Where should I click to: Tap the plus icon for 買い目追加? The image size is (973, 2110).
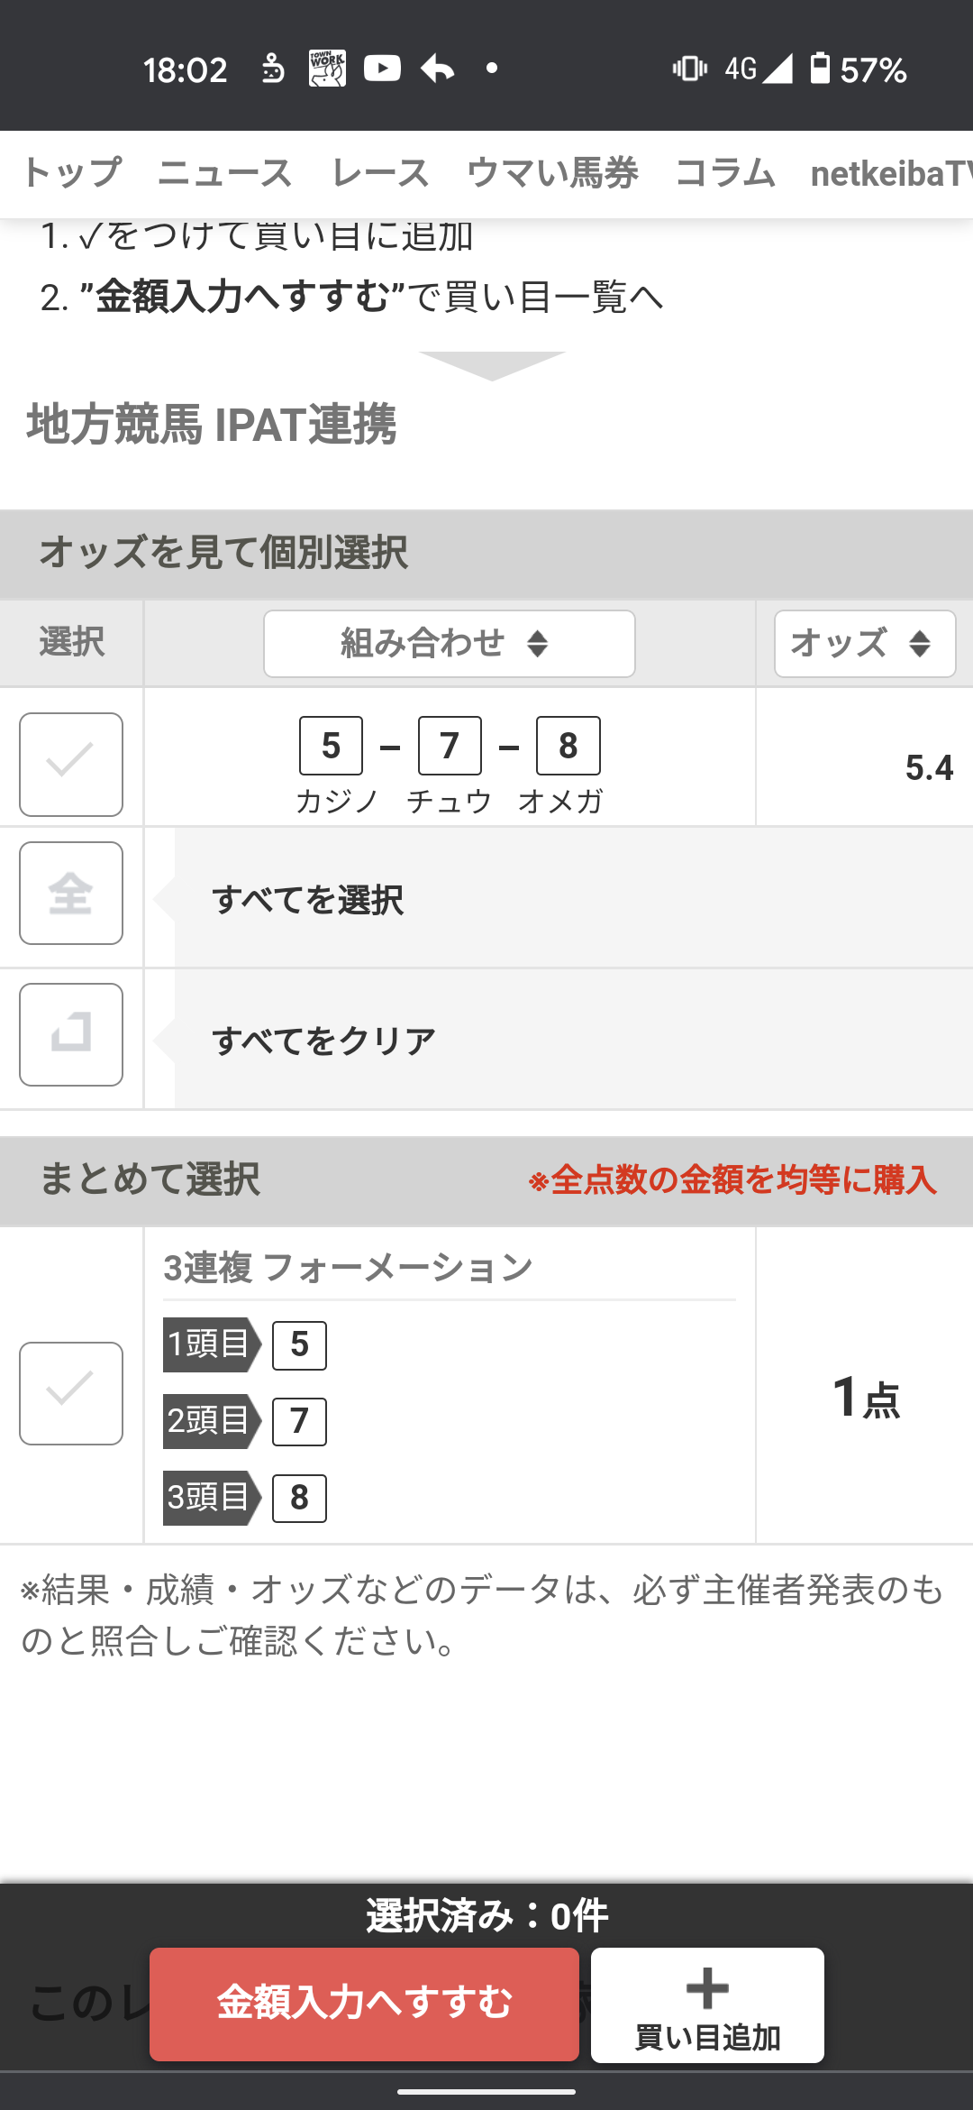[x=707, y=1988]
